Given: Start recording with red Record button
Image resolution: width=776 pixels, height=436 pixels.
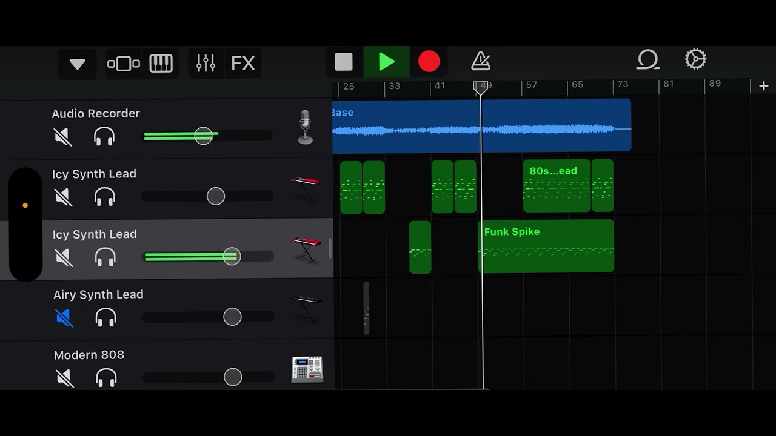Looking at the screenshot, I should [429, 62].
